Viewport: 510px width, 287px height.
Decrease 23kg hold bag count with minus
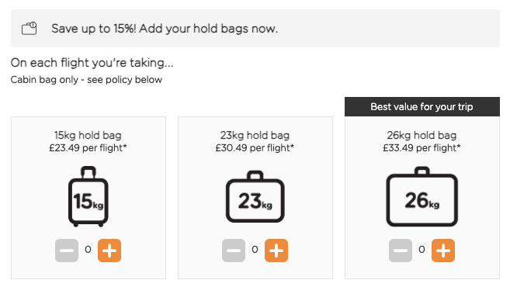(234, 251)
